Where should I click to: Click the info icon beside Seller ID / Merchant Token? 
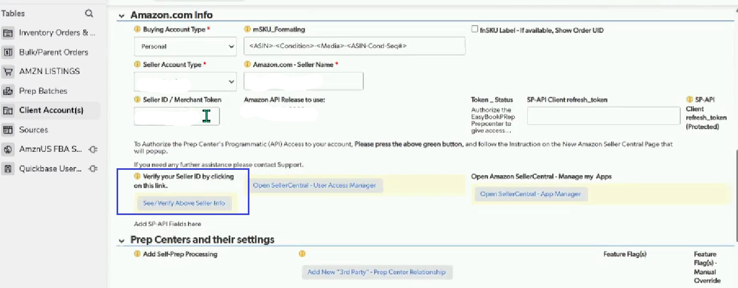(x=137, y=100)
